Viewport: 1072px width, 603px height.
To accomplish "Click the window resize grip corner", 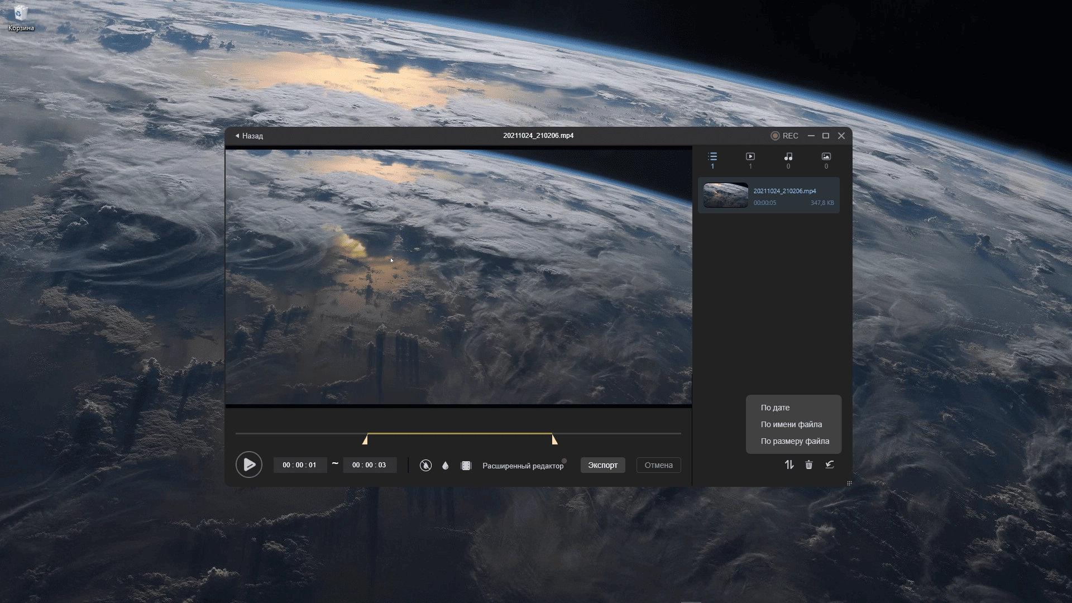I will coord(849,484).
